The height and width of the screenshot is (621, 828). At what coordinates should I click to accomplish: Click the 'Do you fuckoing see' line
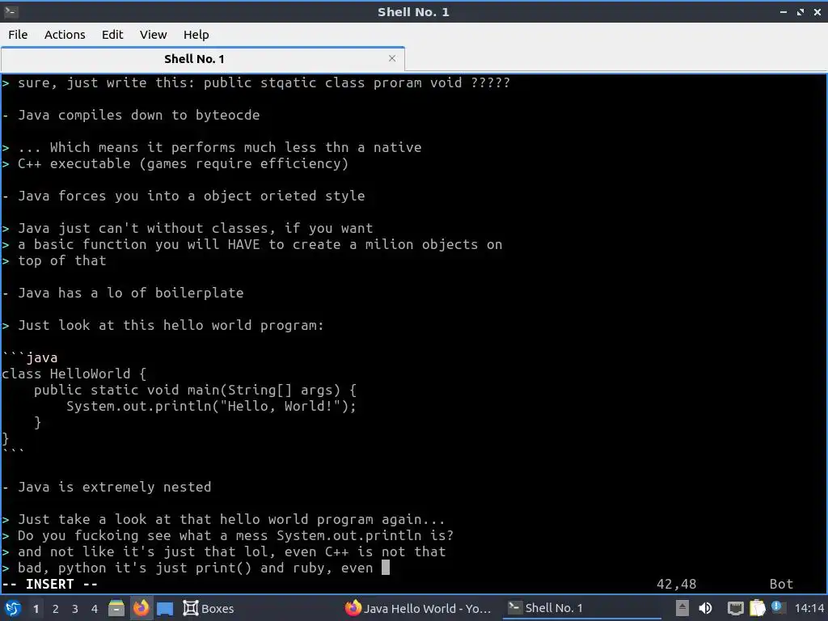227,535
